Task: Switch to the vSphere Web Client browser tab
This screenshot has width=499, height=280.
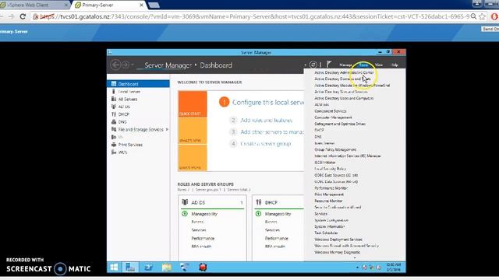Action: [x=34, y=5]
